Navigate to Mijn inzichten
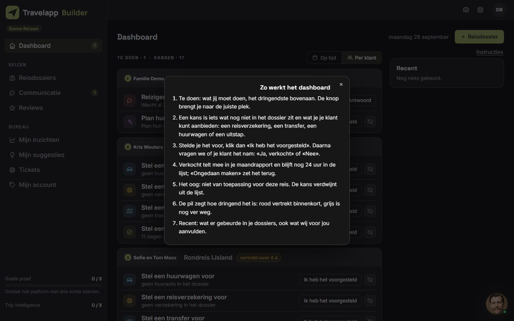The height and width of the screenshot is (321, 514). (54, 140)
